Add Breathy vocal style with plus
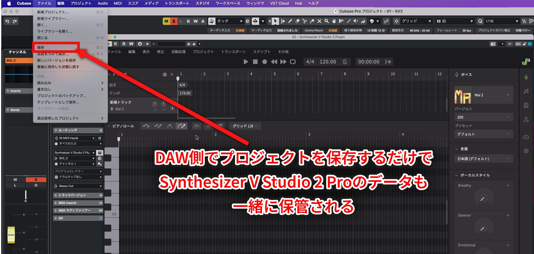534x254 pixels. [508, 186]
